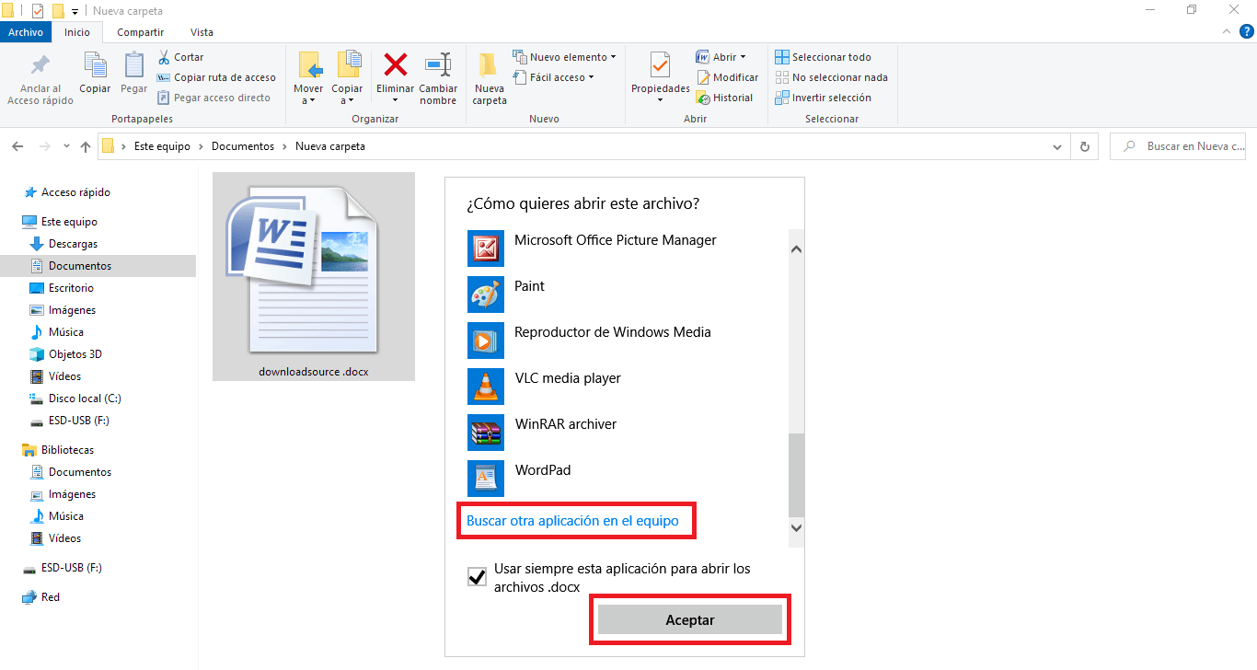Open the Mover a dropdown arrow
Screen dimensions: 1257x670
tap(312, 100)
